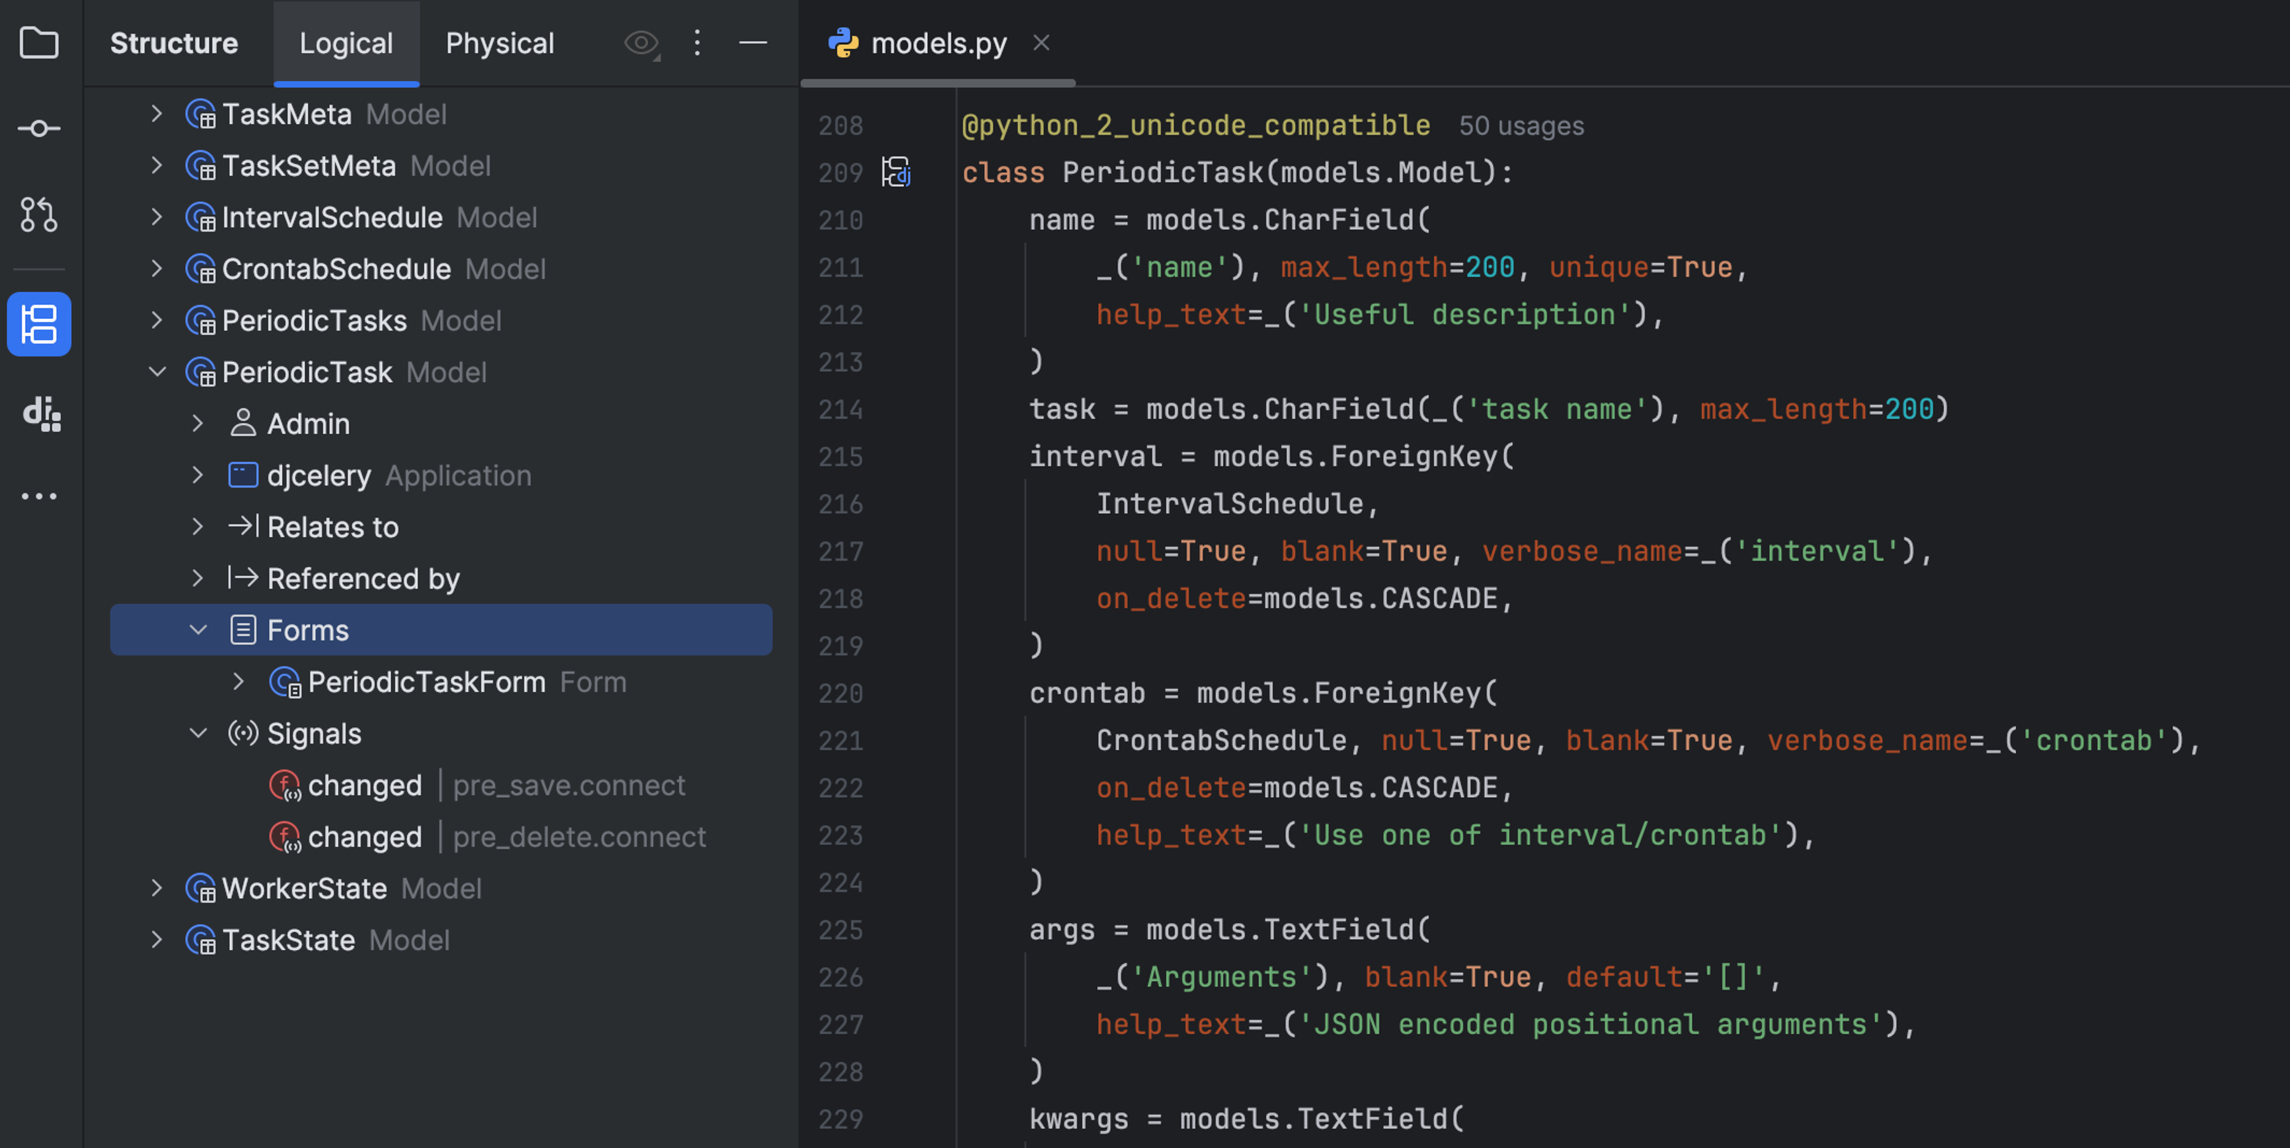
Task: Expand the TaskMeta Model node
Action: pyautogui.click(x=157, y=114)
